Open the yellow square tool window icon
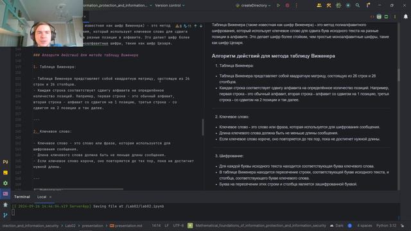The width and height of the screenshot is (411, 231). (5, 173)
